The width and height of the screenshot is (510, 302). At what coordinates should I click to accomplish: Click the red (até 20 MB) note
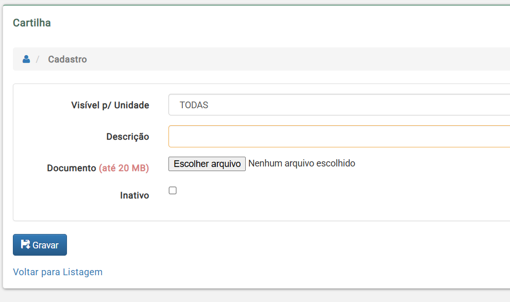124,168
